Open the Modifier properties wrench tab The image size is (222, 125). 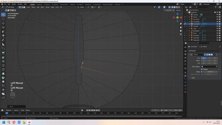(185, 76)
